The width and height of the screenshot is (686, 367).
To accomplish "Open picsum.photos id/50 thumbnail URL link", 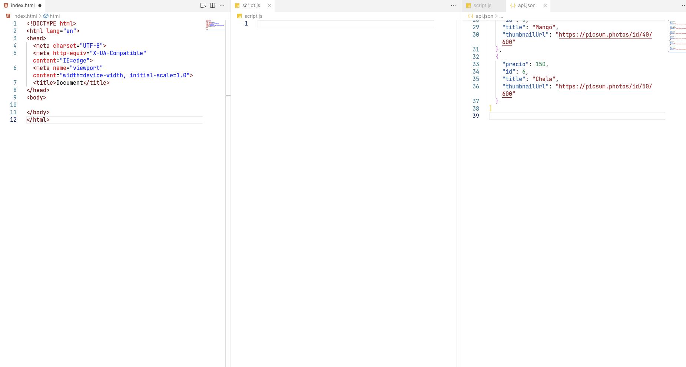I will [x=605, y=87].
